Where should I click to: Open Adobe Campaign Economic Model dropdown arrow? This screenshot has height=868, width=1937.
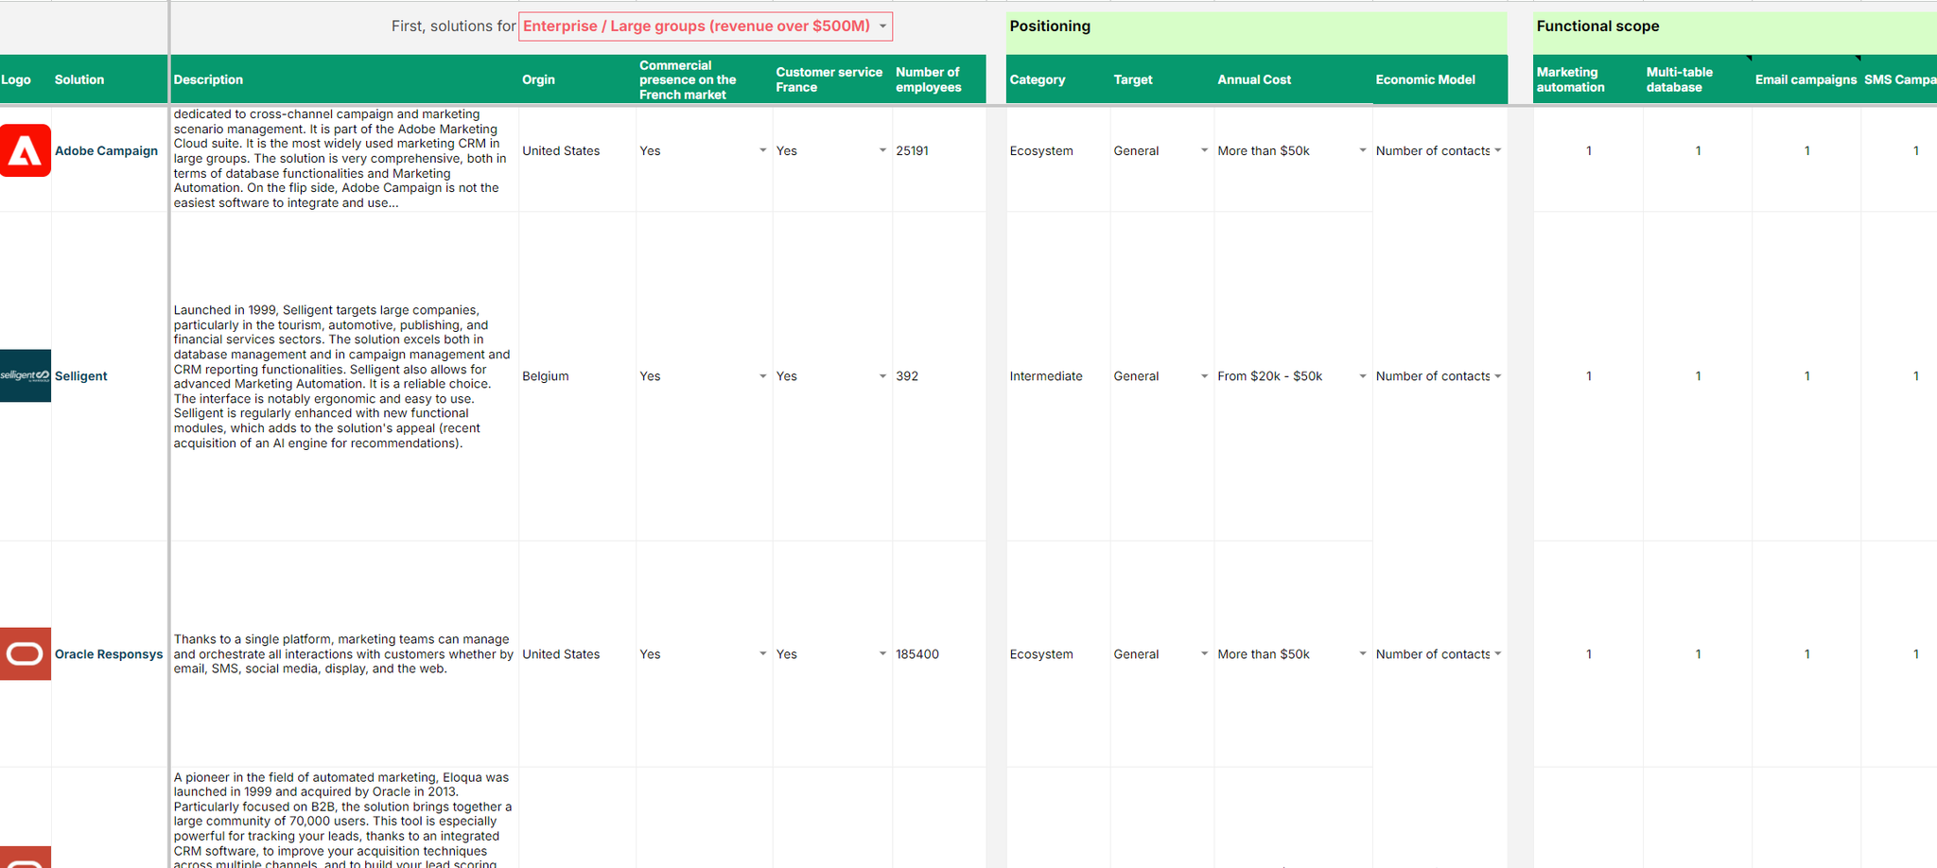[x=1497, y=150]
